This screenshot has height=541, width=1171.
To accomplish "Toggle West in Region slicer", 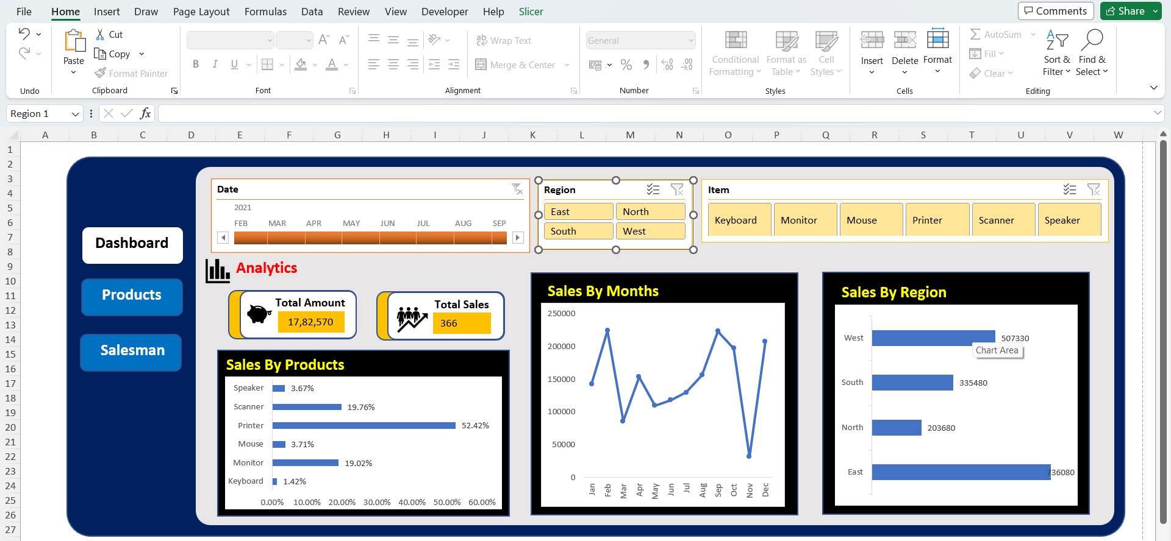I will (650, 231).
